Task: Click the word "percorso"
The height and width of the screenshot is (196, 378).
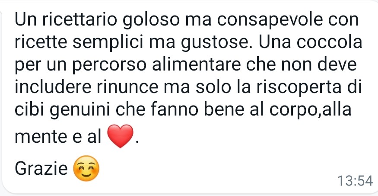Action: 109,65
